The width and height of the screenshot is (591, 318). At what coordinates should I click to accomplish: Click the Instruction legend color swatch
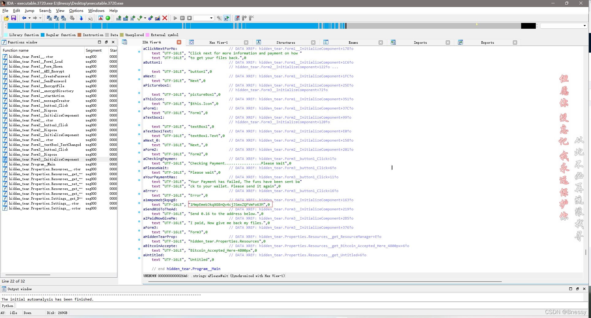click(80, 35)
